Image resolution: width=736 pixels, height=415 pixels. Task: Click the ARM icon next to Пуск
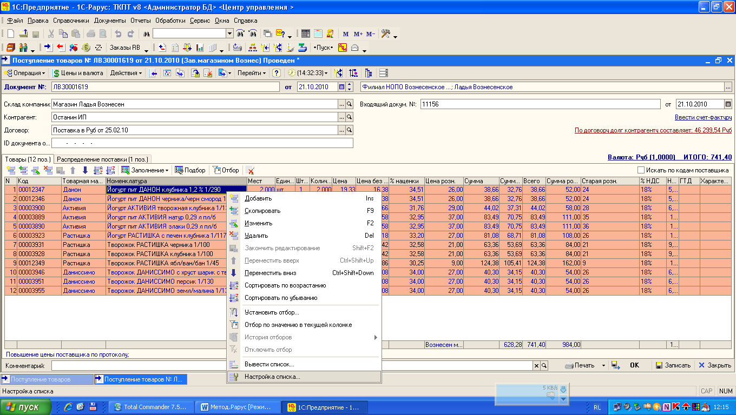pyautogui.click(x=343, y=48)
